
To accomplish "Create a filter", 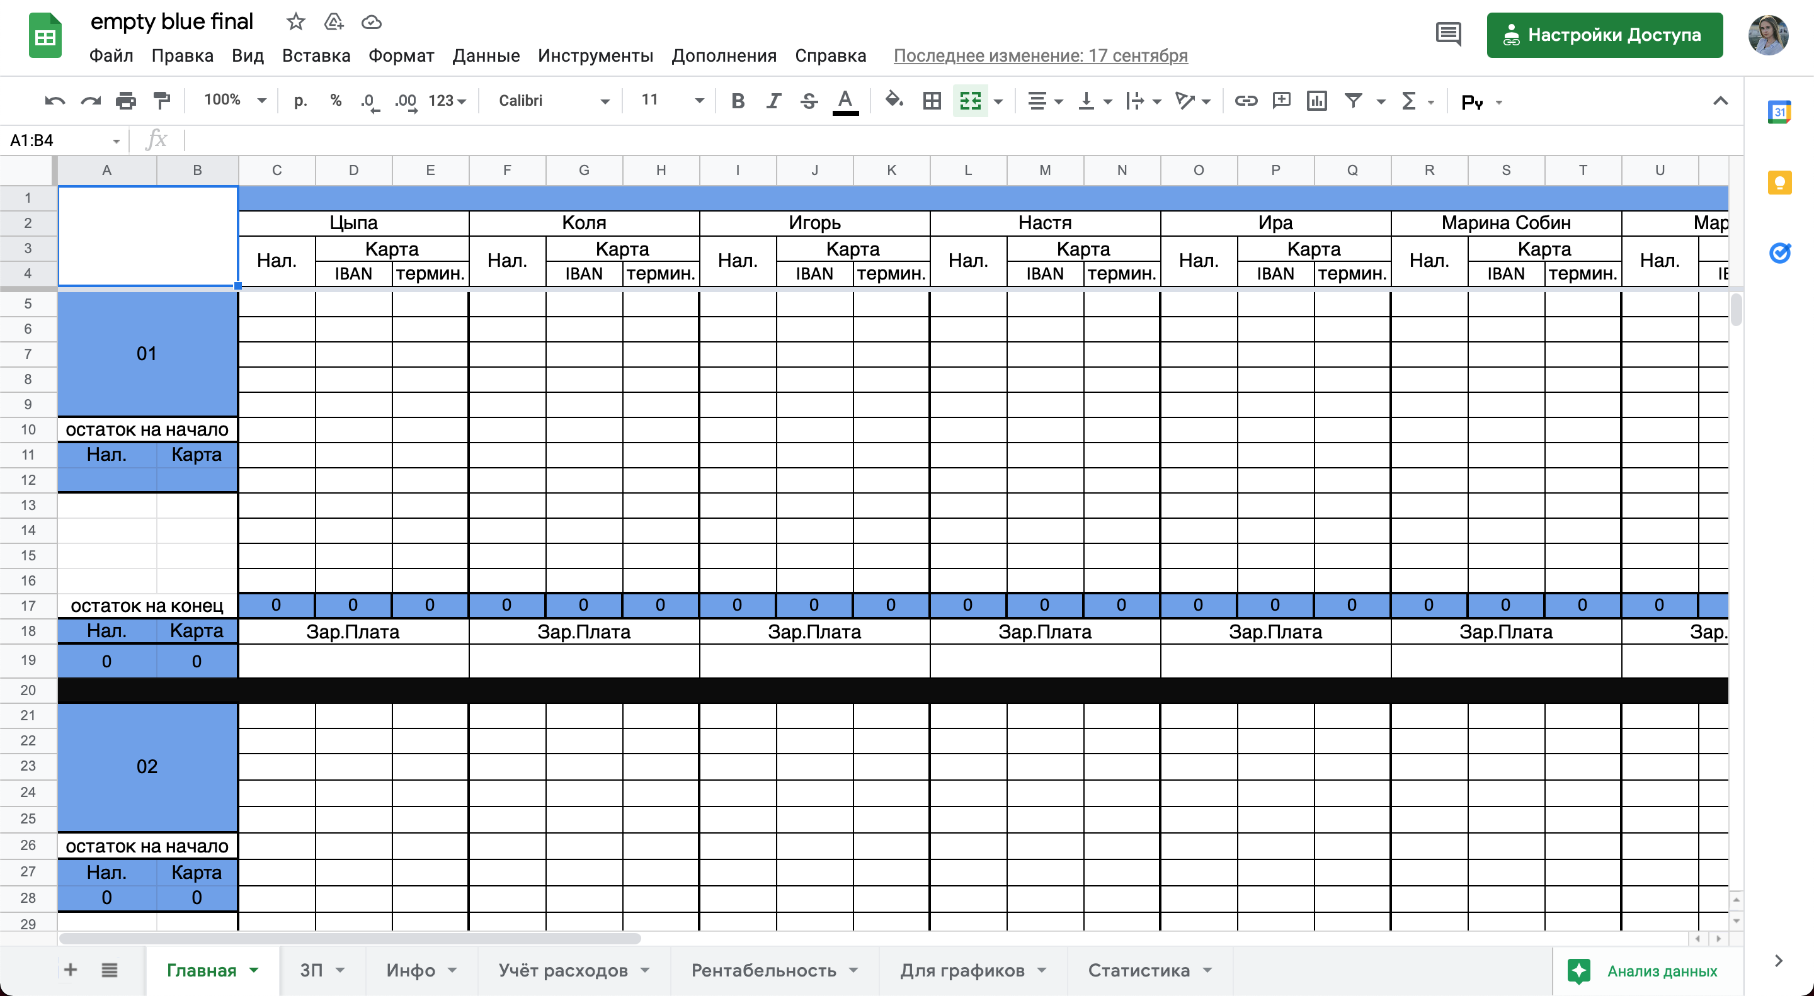I will coord(1353,101).
